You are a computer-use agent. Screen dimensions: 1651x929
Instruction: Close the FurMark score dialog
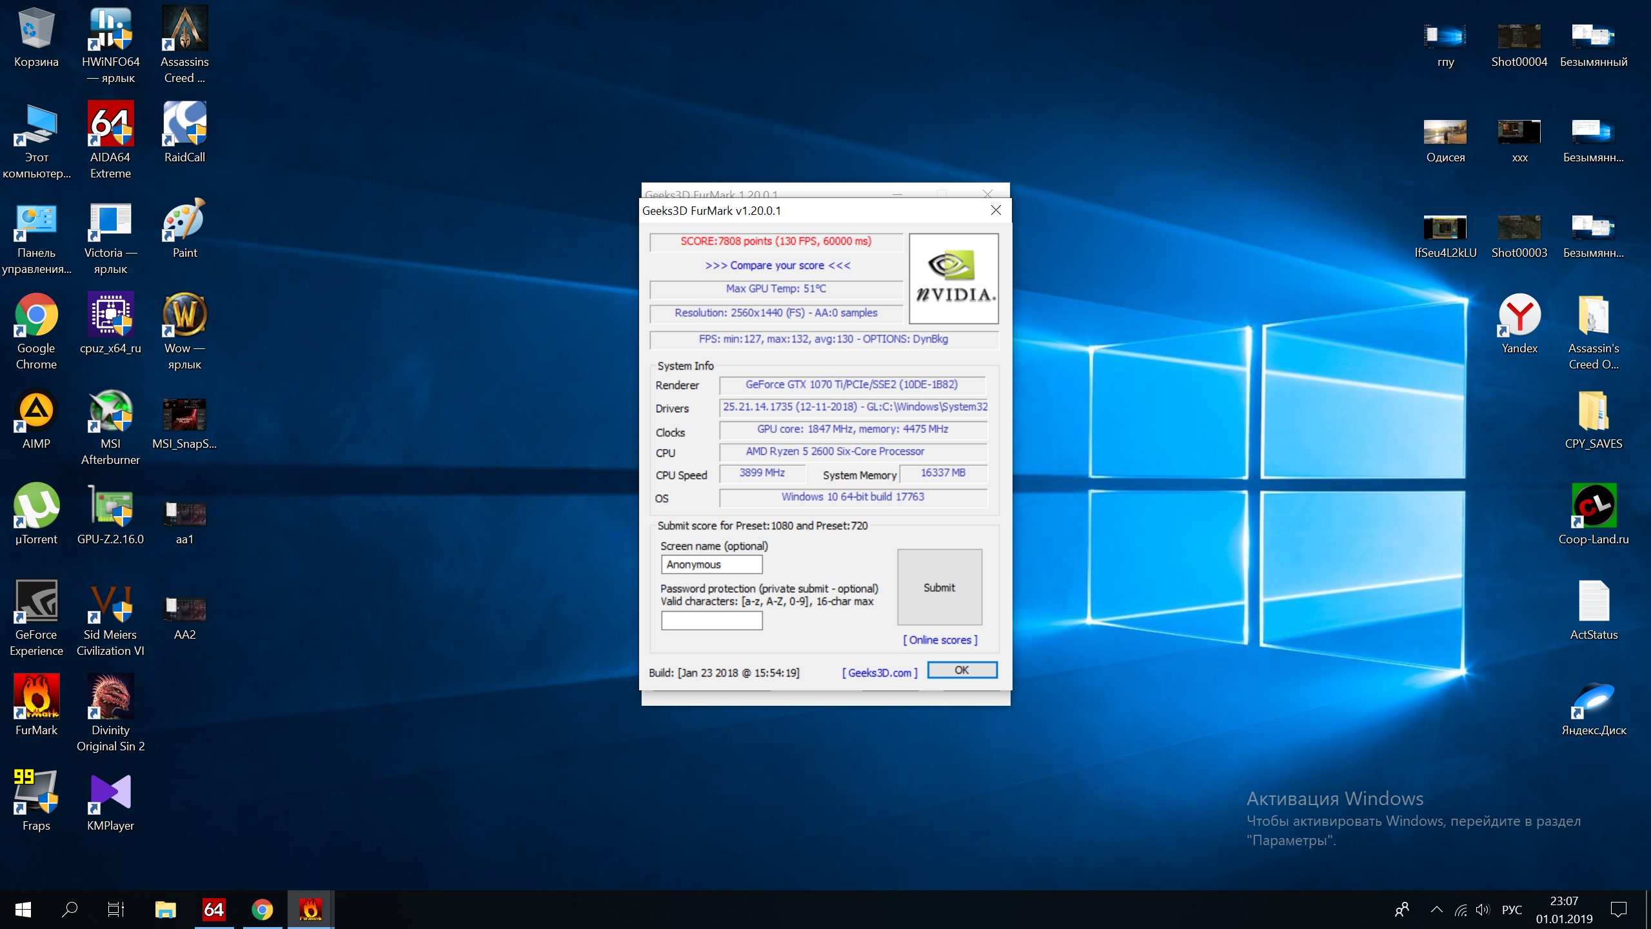(x=996, y=210)
